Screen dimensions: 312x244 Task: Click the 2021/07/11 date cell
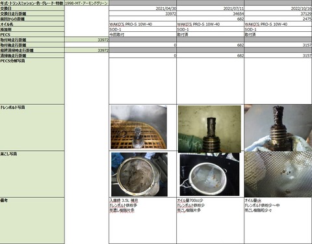(x=211, y=8)
